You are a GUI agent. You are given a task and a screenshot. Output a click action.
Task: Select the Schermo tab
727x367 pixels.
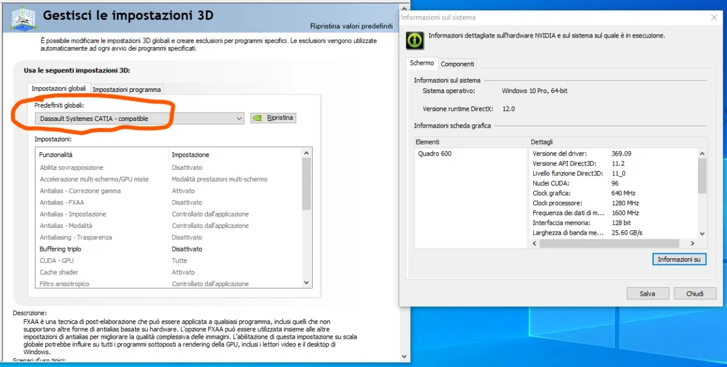pyautogui.click(x=422, y=63)
